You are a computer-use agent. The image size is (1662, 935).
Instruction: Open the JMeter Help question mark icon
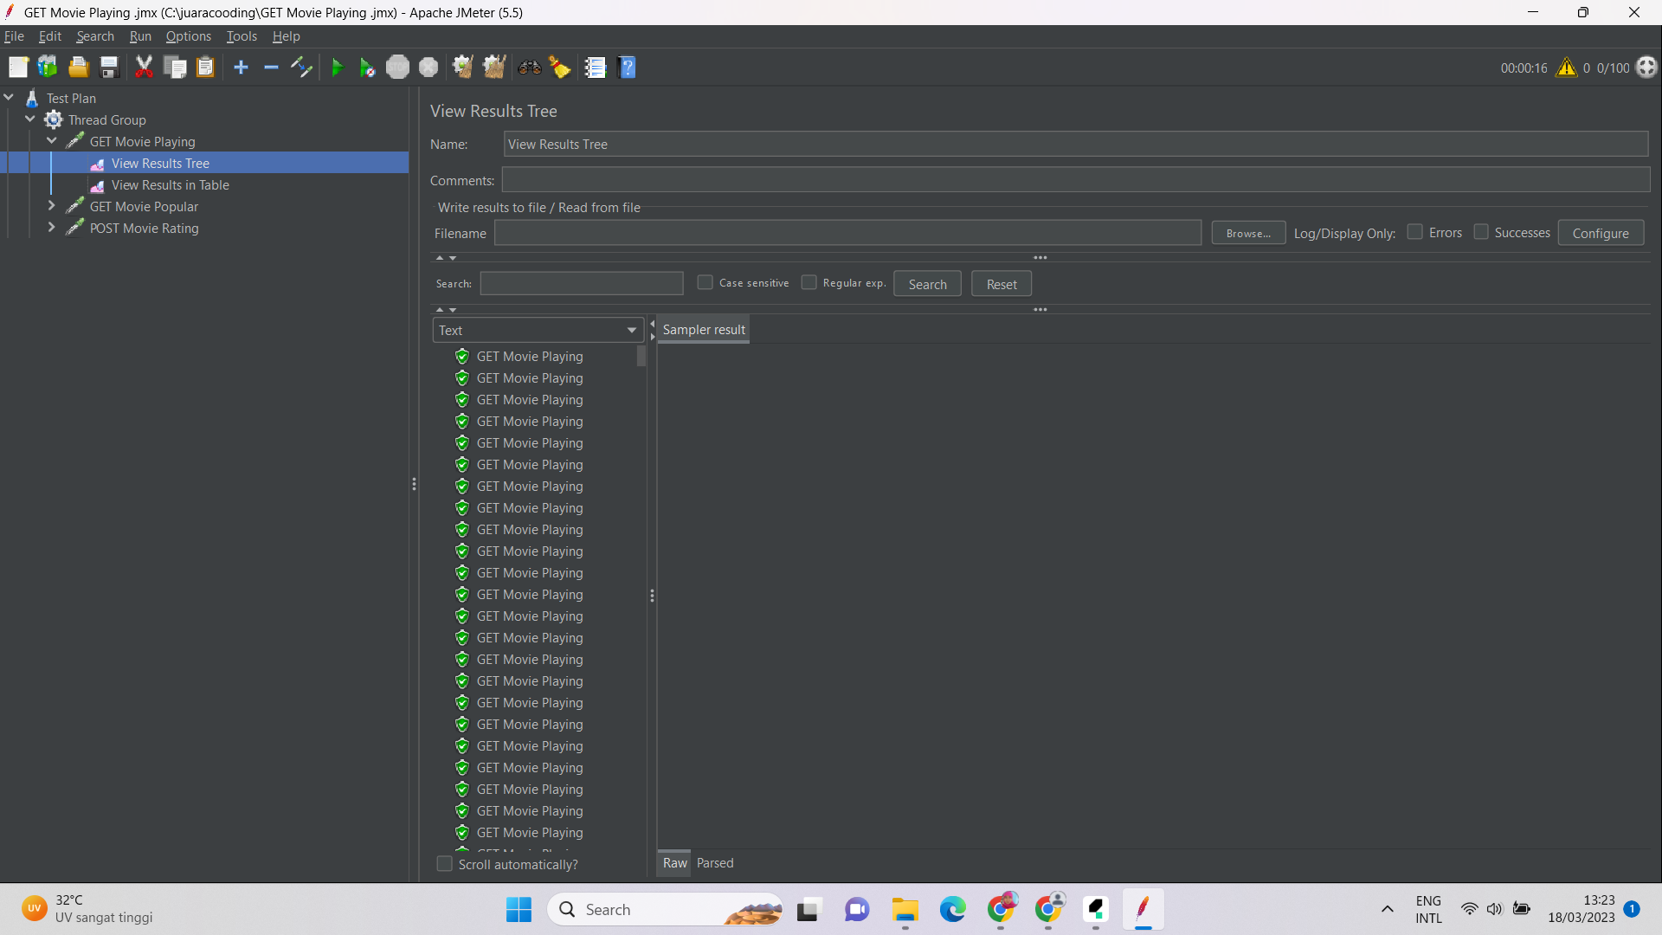coord(627,67)
